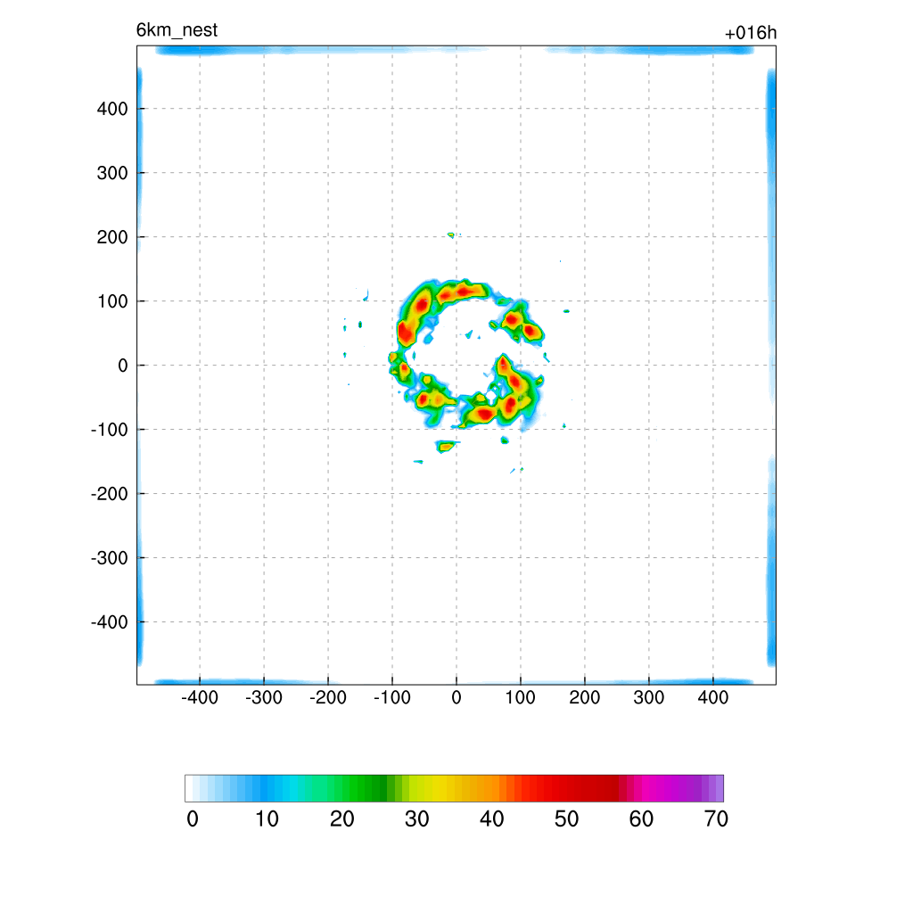The height and width of the screenshot is (913, 913).
Task: Click the x-axis tick label "-100"
Action: 392,697
